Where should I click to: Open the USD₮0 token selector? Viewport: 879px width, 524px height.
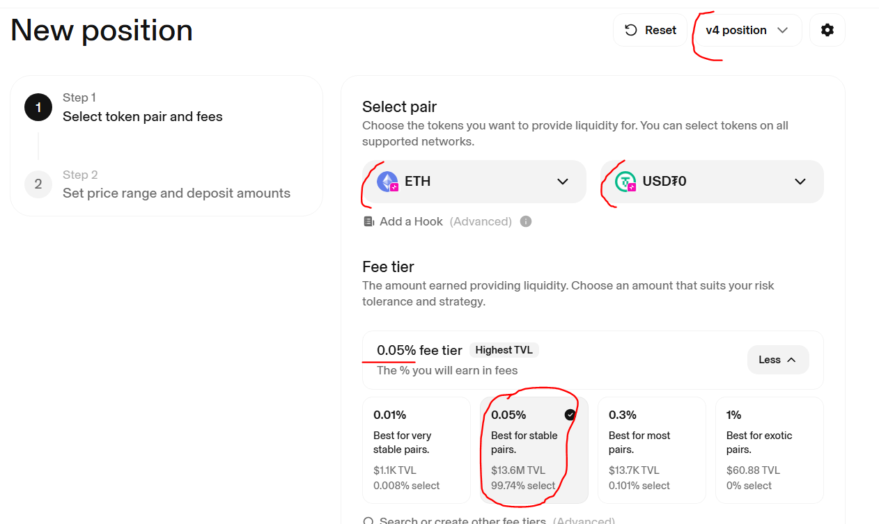pyautogui.click(x=712, y=182)
